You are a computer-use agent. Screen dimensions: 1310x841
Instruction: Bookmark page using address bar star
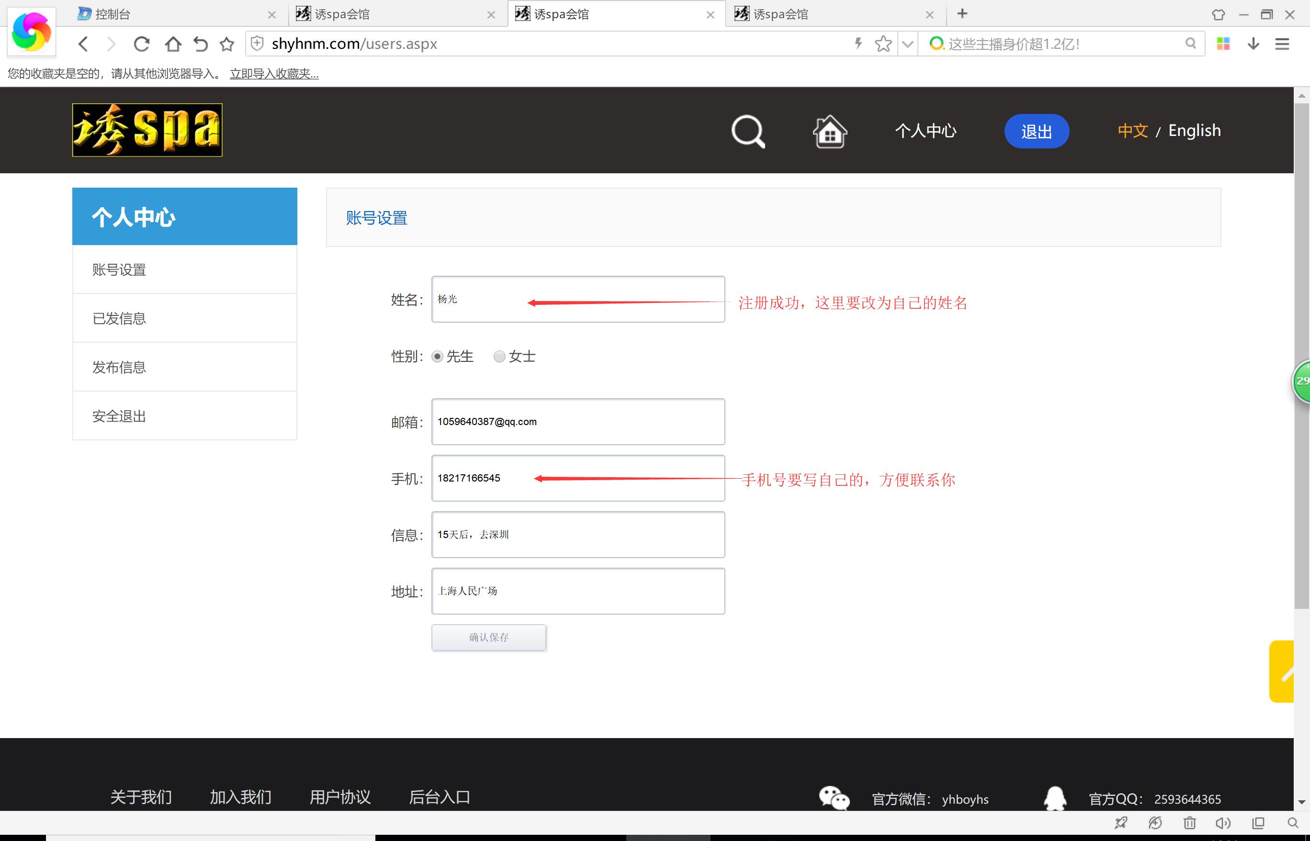point(882,44)
